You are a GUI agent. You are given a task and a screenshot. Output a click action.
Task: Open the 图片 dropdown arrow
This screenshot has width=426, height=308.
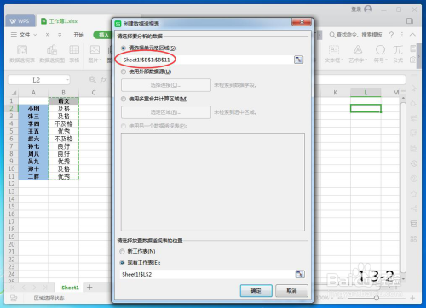click(101, 60)
